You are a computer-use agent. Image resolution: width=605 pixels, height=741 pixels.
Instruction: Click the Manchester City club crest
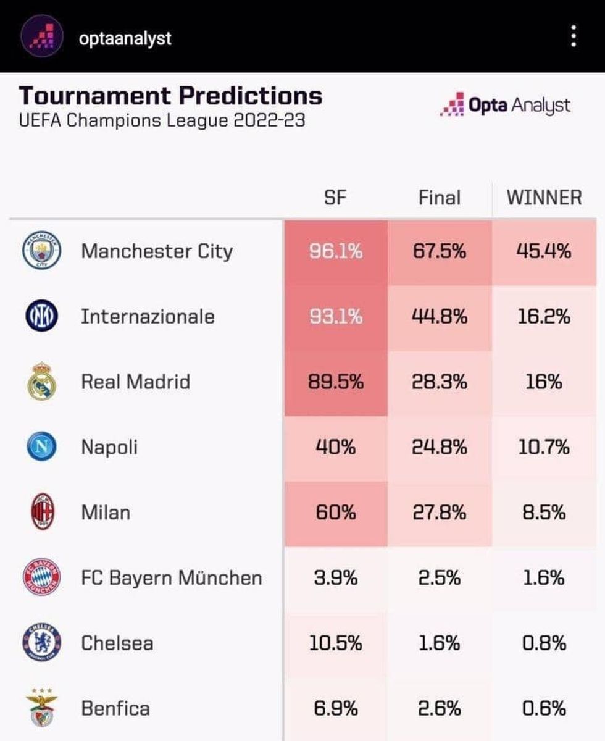tap(42, 251)
